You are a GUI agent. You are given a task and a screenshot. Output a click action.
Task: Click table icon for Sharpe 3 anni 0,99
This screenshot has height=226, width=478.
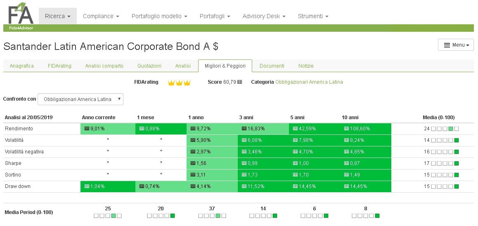(244, 163)
